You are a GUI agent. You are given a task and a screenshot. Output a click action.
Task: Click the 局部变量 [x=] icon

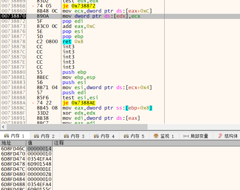186,136
